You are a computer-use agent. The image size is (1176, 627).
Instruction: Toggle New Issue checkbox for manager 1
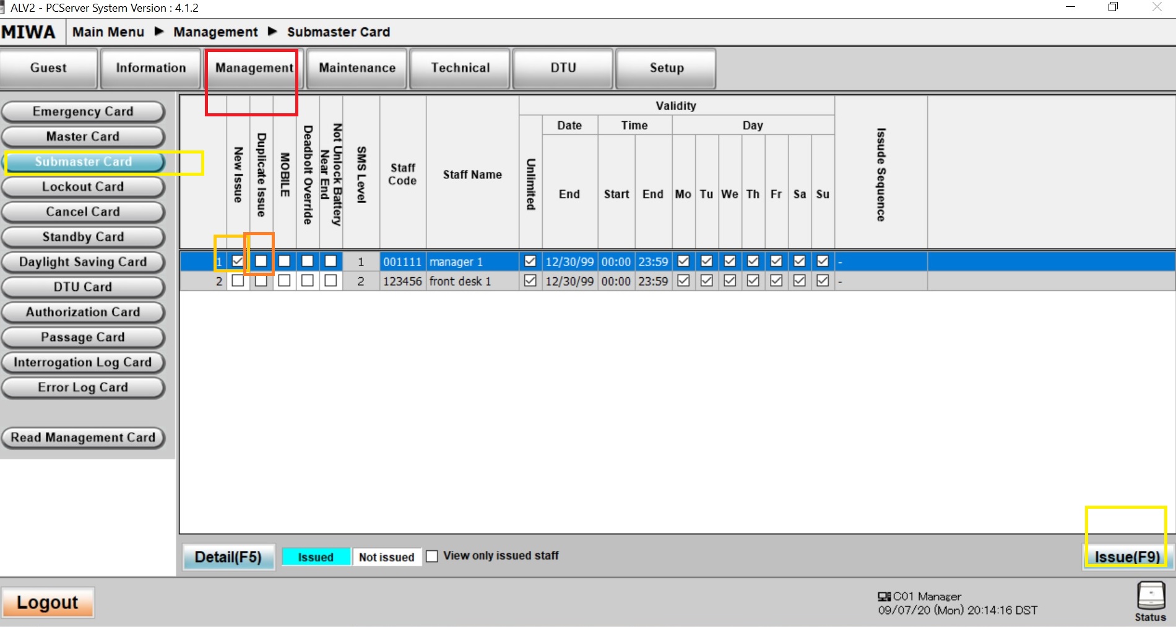pyautogui.click(x=238, y=261)
